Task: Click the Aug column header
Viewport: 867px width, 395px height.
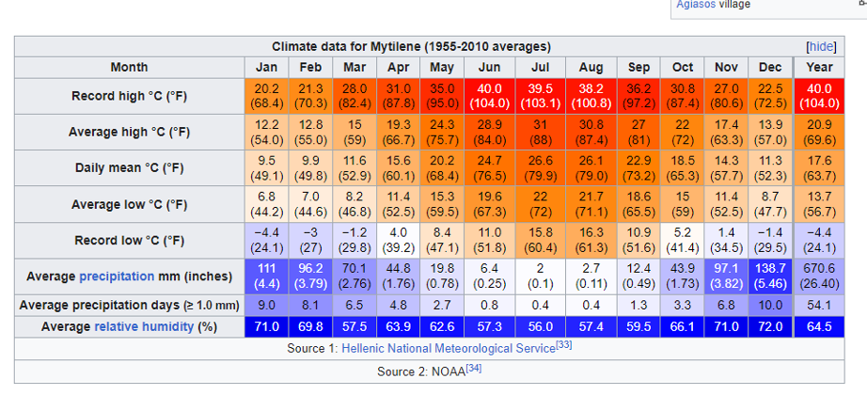Action: (x=591, y=67)
